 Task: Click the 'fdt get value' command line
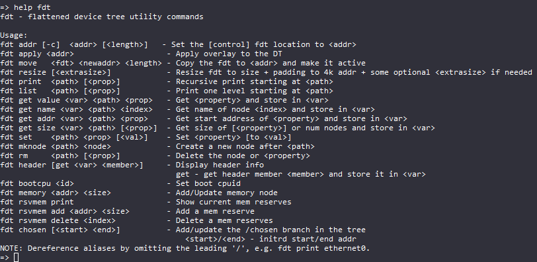[165, 100]
